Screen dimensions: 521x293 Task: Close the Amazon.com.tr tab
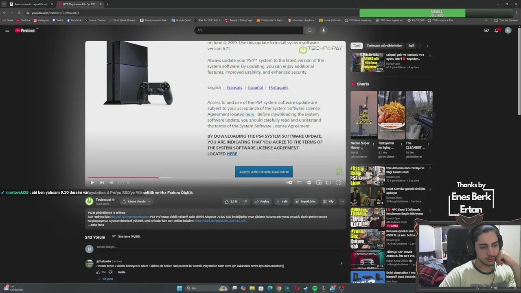tap(52, 4)
